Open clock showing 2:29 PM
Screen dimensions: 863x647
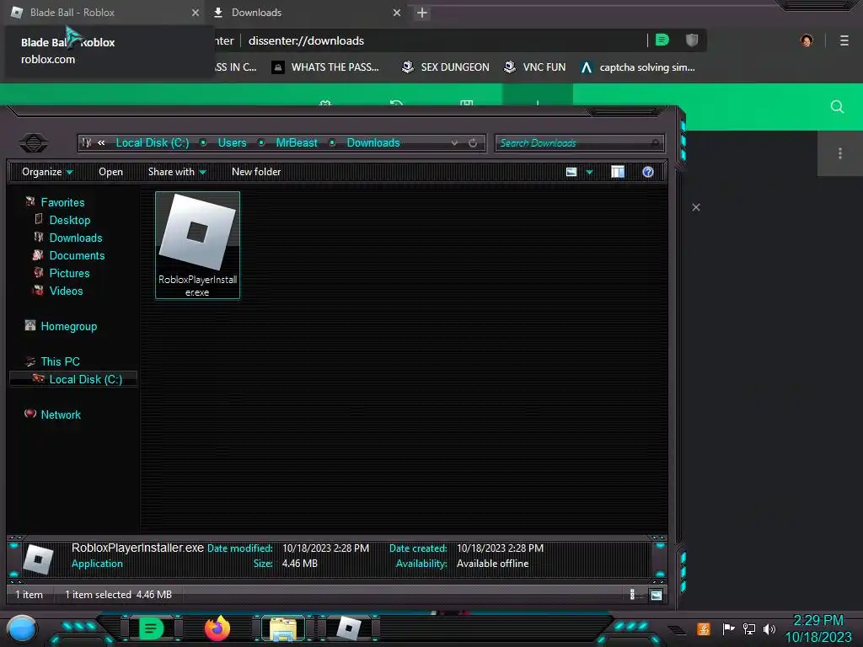pyautogui.click(x=817, y=620)
